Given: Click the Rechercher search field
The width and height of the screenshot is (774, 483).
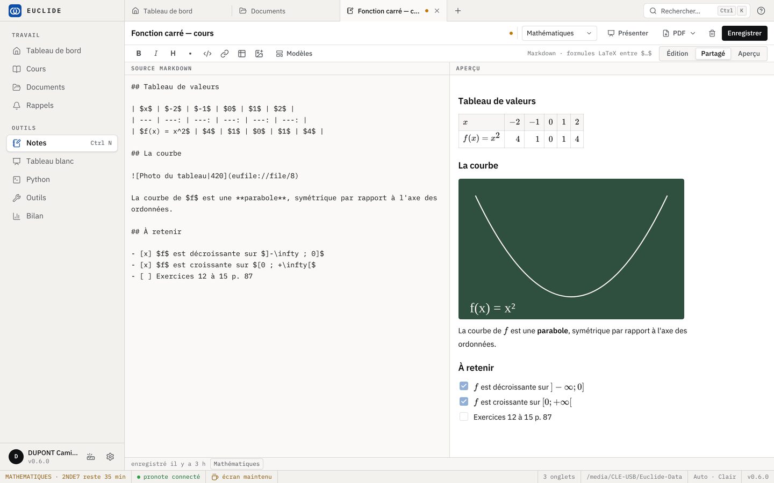Looking at the screenshot, I should tap(696, 11).
